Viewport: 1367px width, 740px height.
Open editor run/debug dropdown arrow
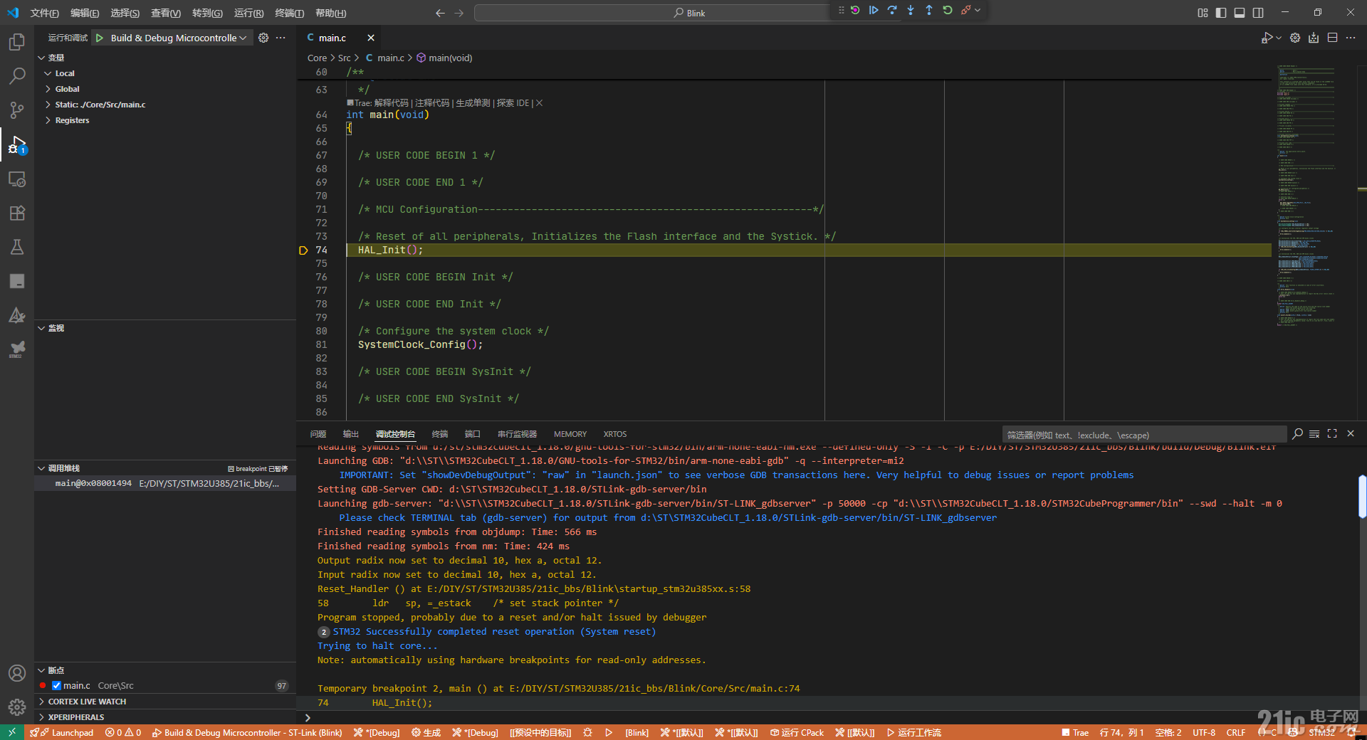[1279, 38]
